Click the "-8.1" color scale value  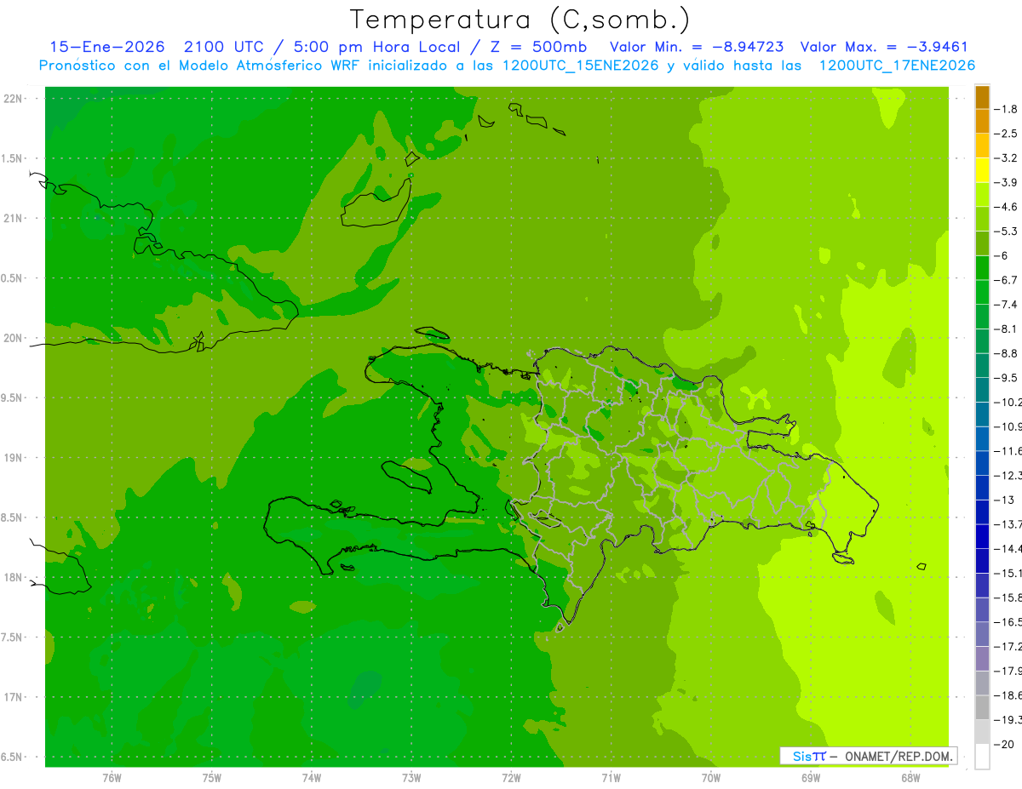click(x=1008, y=329)
